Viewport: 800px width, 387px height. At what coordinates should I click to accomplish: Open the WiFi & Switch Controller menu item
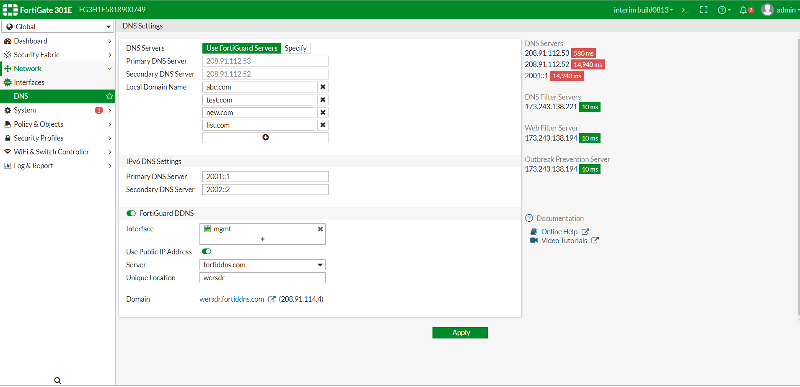point(58,152)
